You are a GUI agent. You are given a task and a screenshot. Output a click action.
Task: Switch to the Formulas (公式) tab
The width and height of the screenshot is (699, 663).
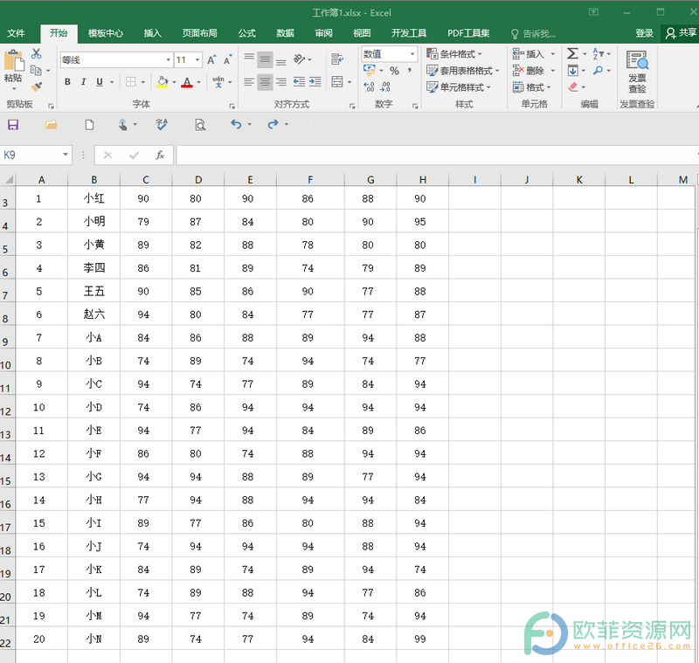pos(246,33)
